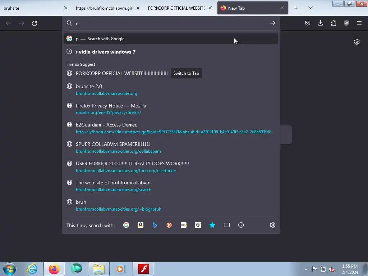The image size is (368, 276).
Task: Search open tabs icon
Action: click(227, 225)
